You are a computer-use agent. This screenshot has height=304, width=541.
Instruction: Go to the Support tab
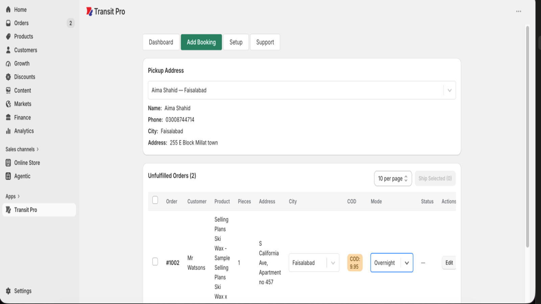coord(265,42)
